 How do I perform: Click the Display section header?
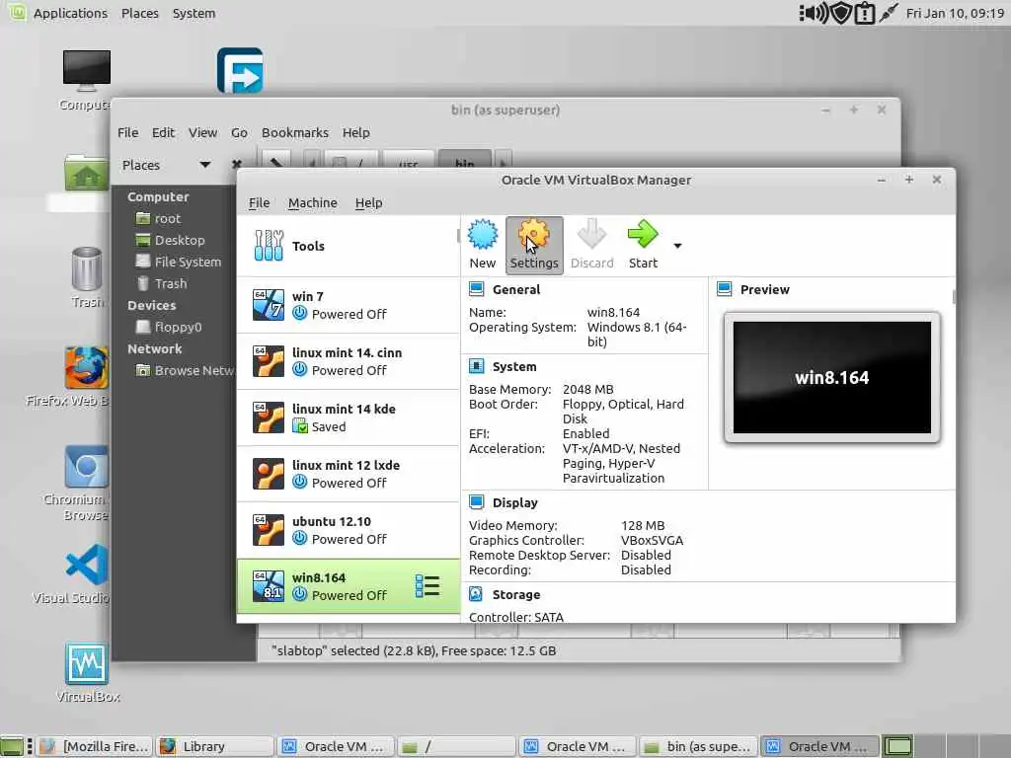(x=515, y=502)
